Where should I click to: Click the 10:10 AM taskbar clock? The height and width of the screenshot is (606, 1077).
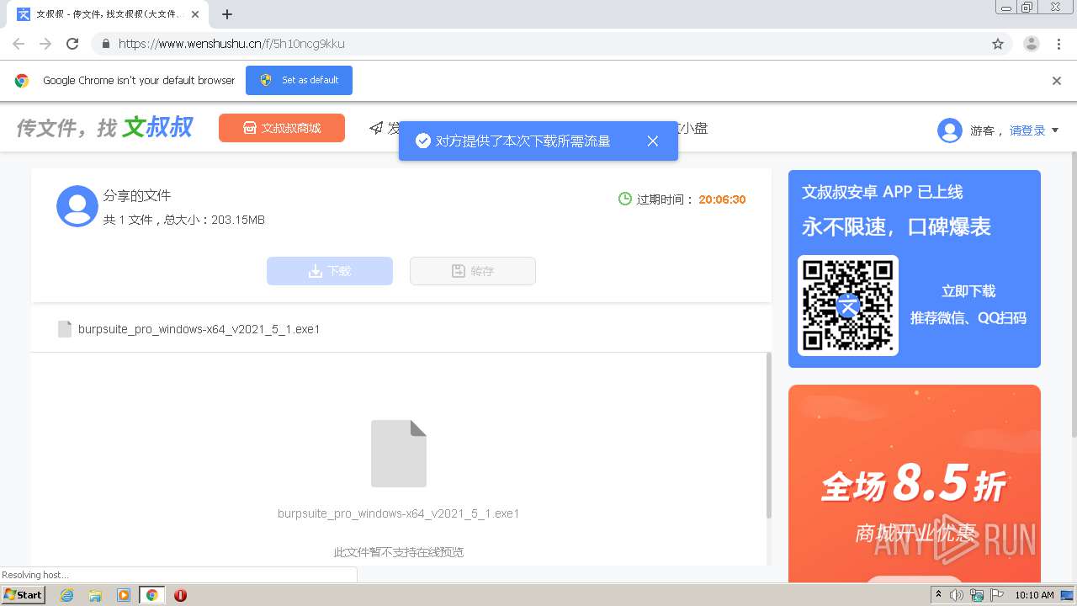1034,595
